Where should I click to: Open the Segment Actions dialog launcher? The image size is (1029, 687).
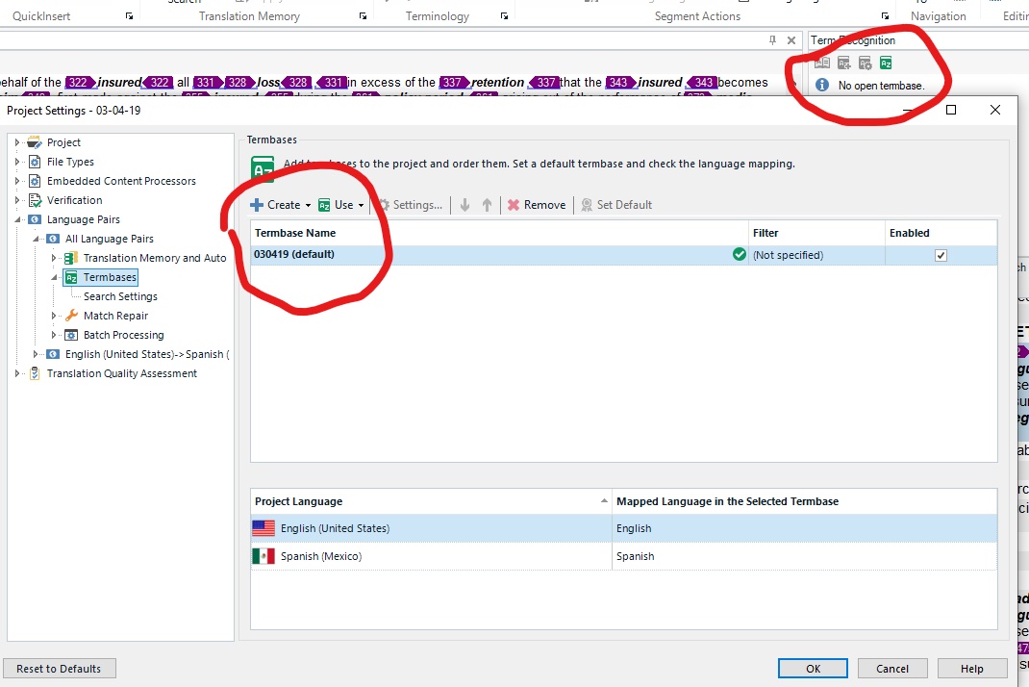tap(885, 15)
